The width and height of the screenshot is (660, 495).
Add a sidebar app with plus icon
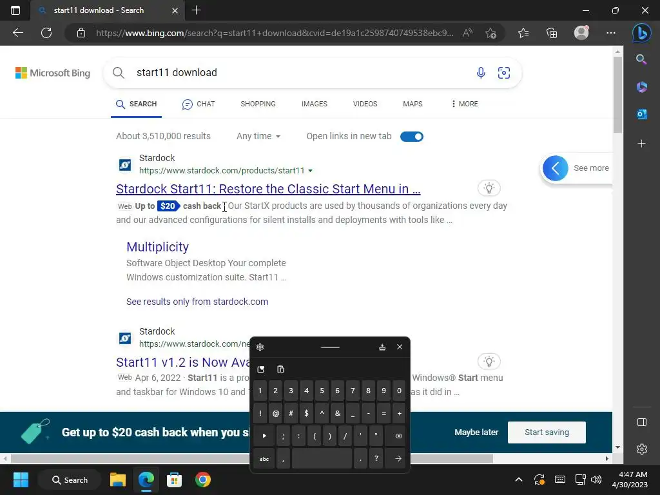[641, 144]
